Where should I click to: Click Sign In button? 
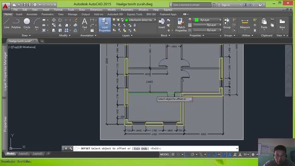pos(225,5)
